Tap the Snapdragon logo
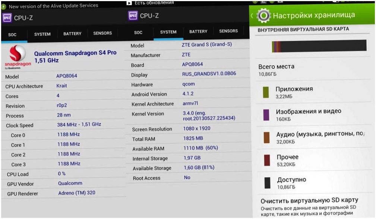The width and height of the screenshot is (376, 219). click(x=18, y=57)
